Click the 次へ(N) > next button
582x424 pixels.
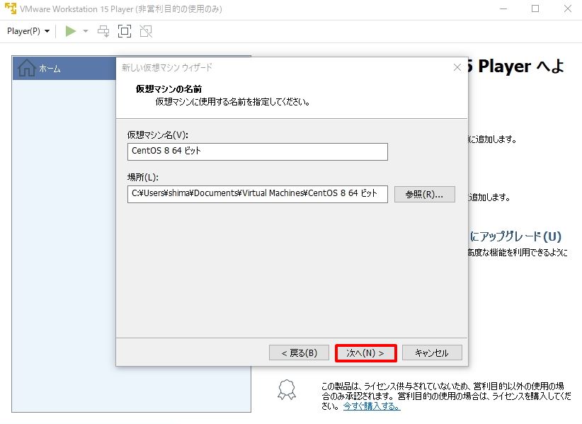[x=365, y=353]
